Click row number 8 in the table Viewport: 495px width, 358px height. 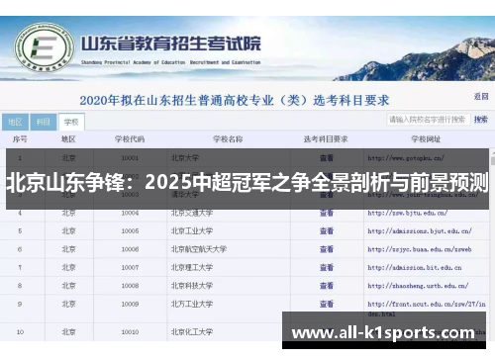pyautogui.click(x=20, y=286)
